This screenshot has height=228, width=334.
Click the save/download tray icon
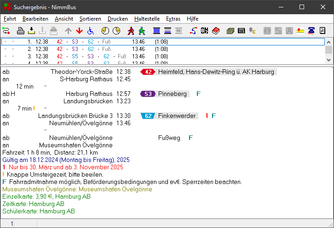click(x=31, y=31)
